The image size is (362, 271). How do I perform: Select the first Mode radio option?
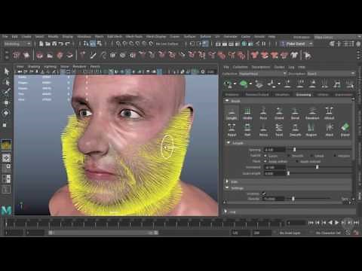265,161
